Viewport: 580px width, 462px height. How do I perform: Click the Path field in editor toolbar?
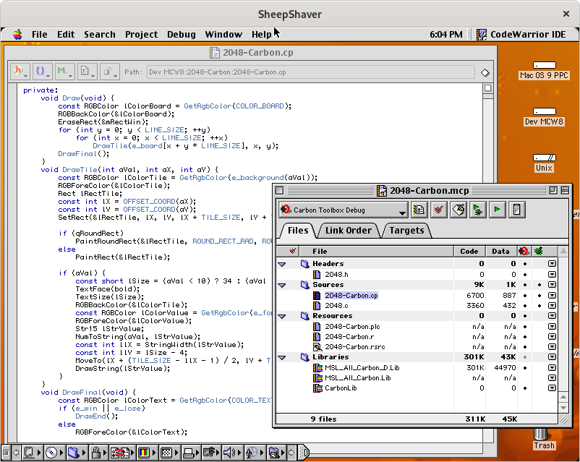pyautogui.click(x=310, y=72)
